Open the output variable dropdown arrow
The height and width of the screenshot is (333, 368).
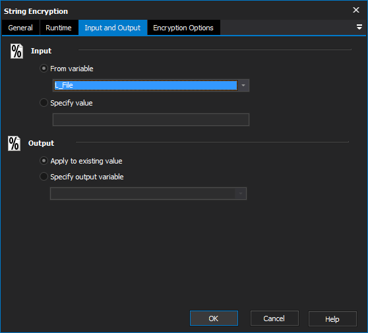pos(241,194)
